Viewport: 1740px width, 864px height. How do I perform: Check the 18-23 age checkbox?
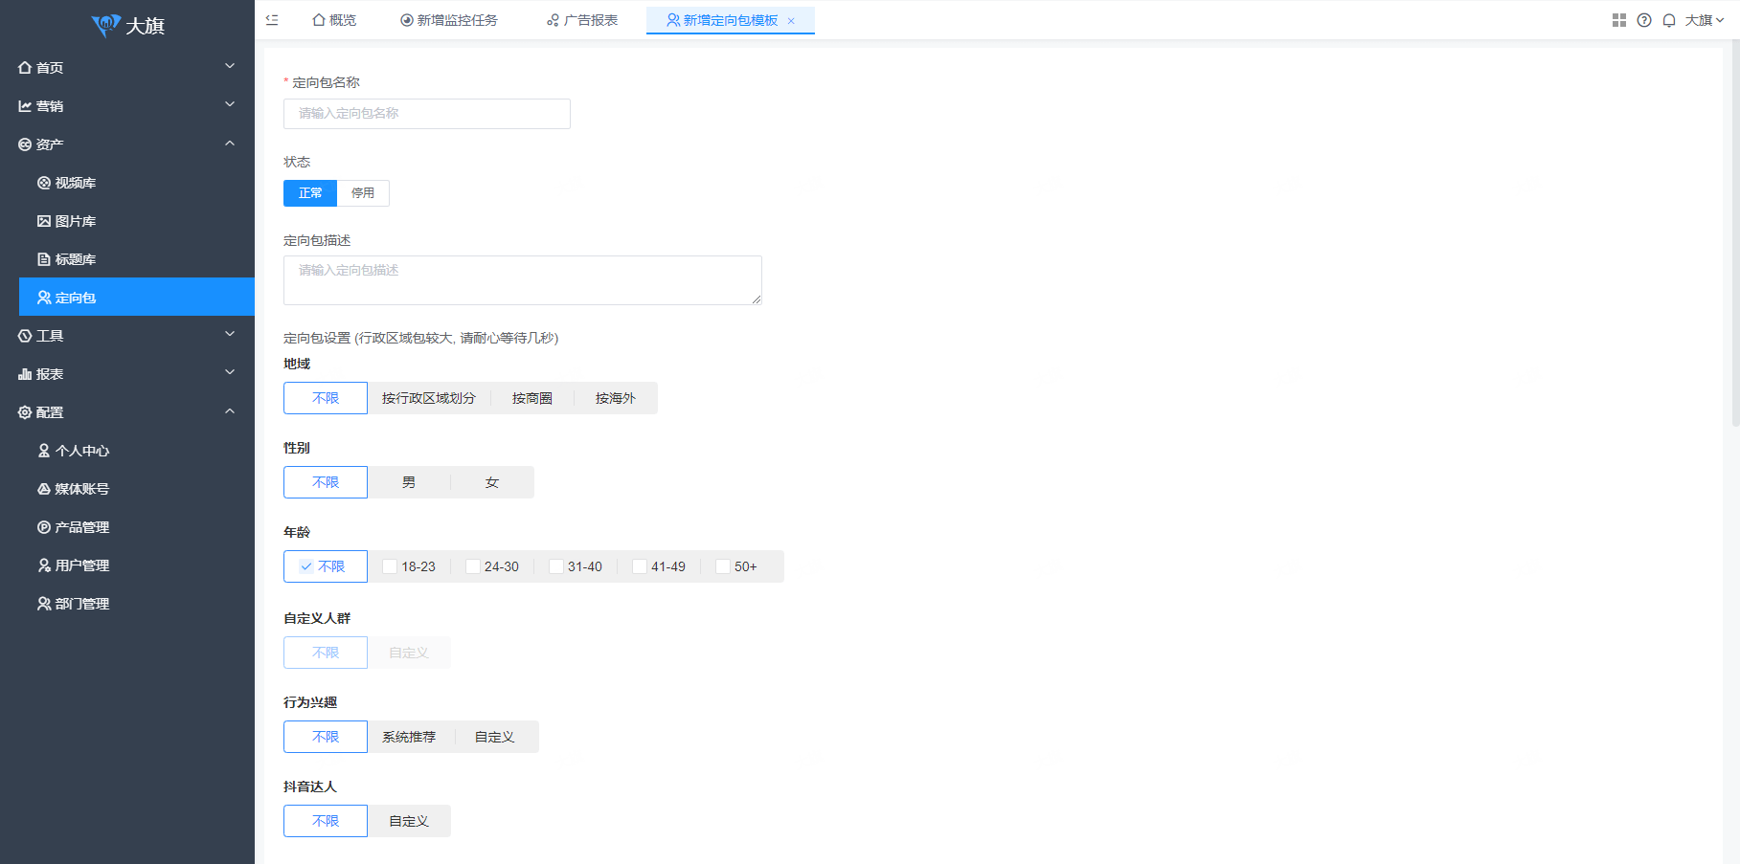(x=390, y=566)
